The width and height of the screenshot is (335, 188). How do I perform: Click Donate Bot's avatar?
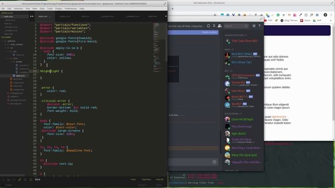coord(227,84)
